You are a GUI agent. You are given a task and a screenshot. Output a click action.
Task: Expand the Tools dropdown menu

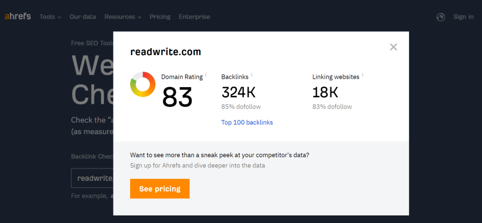coord(50,17)
